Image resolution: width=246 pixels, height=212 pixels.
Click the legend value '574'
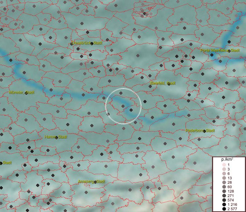231,200
